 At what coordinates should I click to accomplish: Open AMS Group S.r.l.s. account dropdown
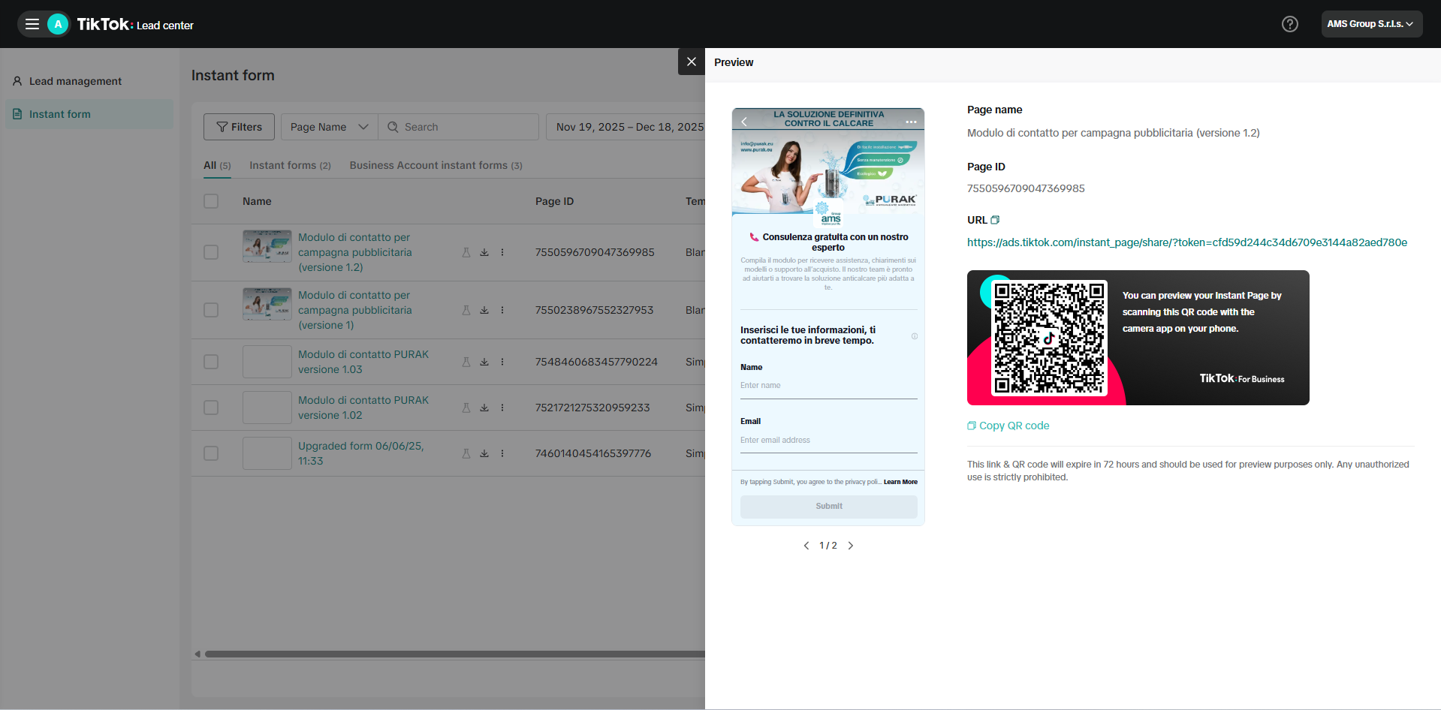[x=1371, y=24]
